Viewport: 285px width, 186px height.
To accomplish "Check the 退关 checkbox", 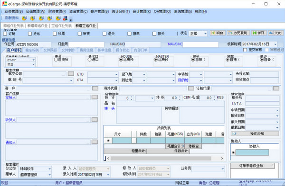I will click(104, 34).
